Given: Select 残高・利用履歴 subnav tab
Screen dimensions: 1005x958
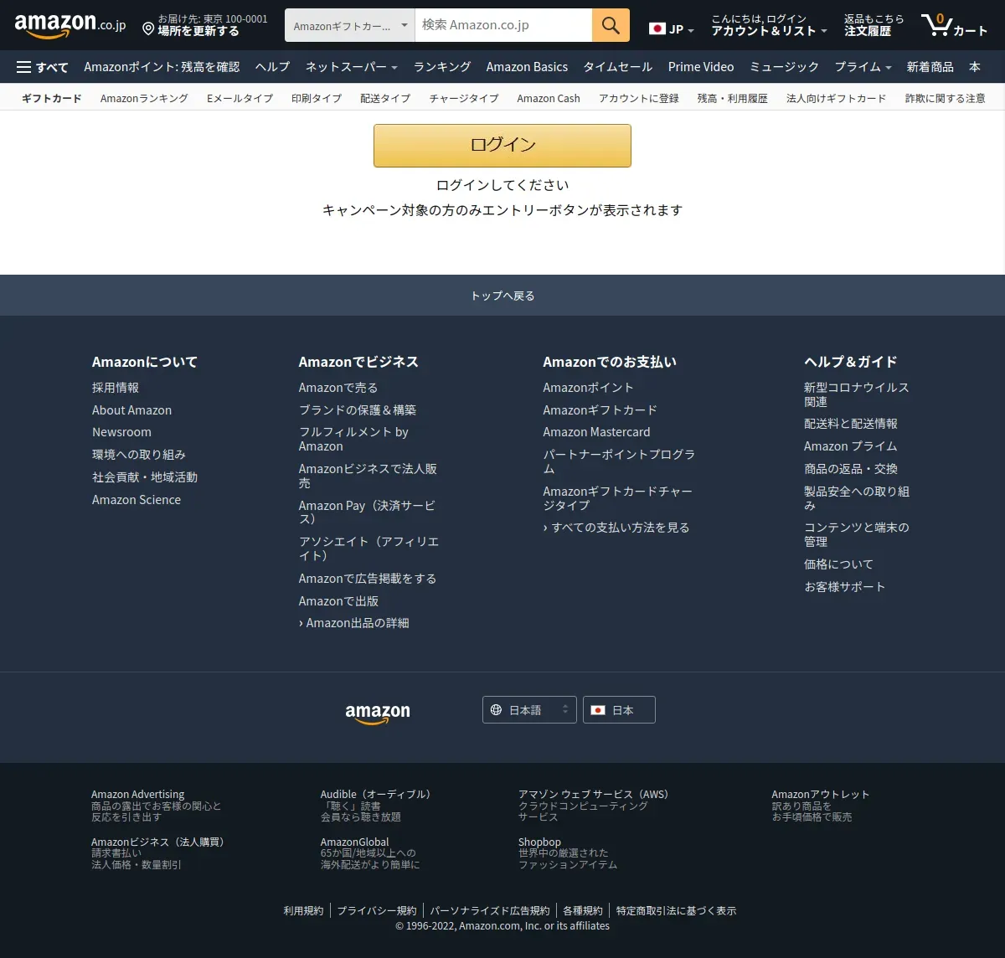Looking at the screenshot, I should (x=733, y=99).
